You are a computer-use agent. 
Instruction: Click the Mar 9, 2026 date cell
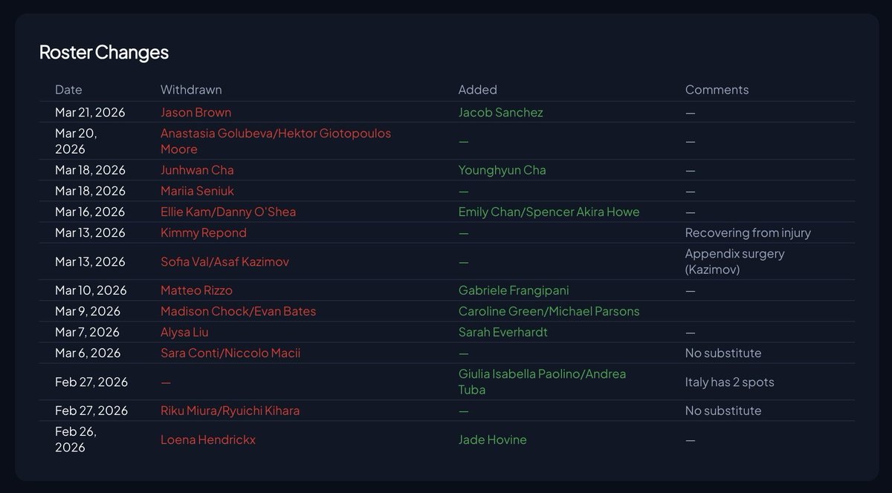tap(87, 311)
